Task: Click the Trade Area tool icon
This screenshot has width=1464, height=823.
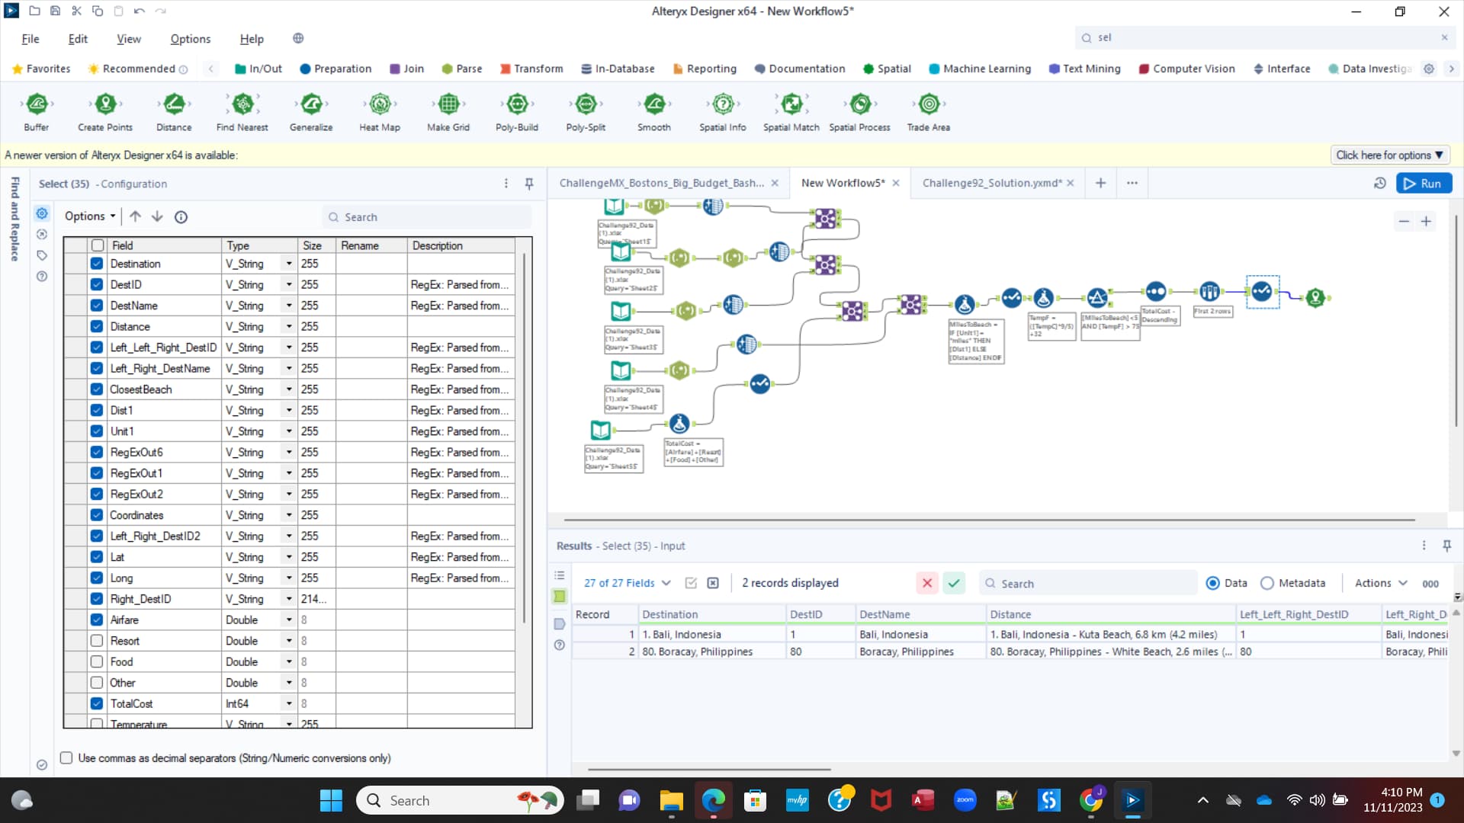Action: pos(928,104)
